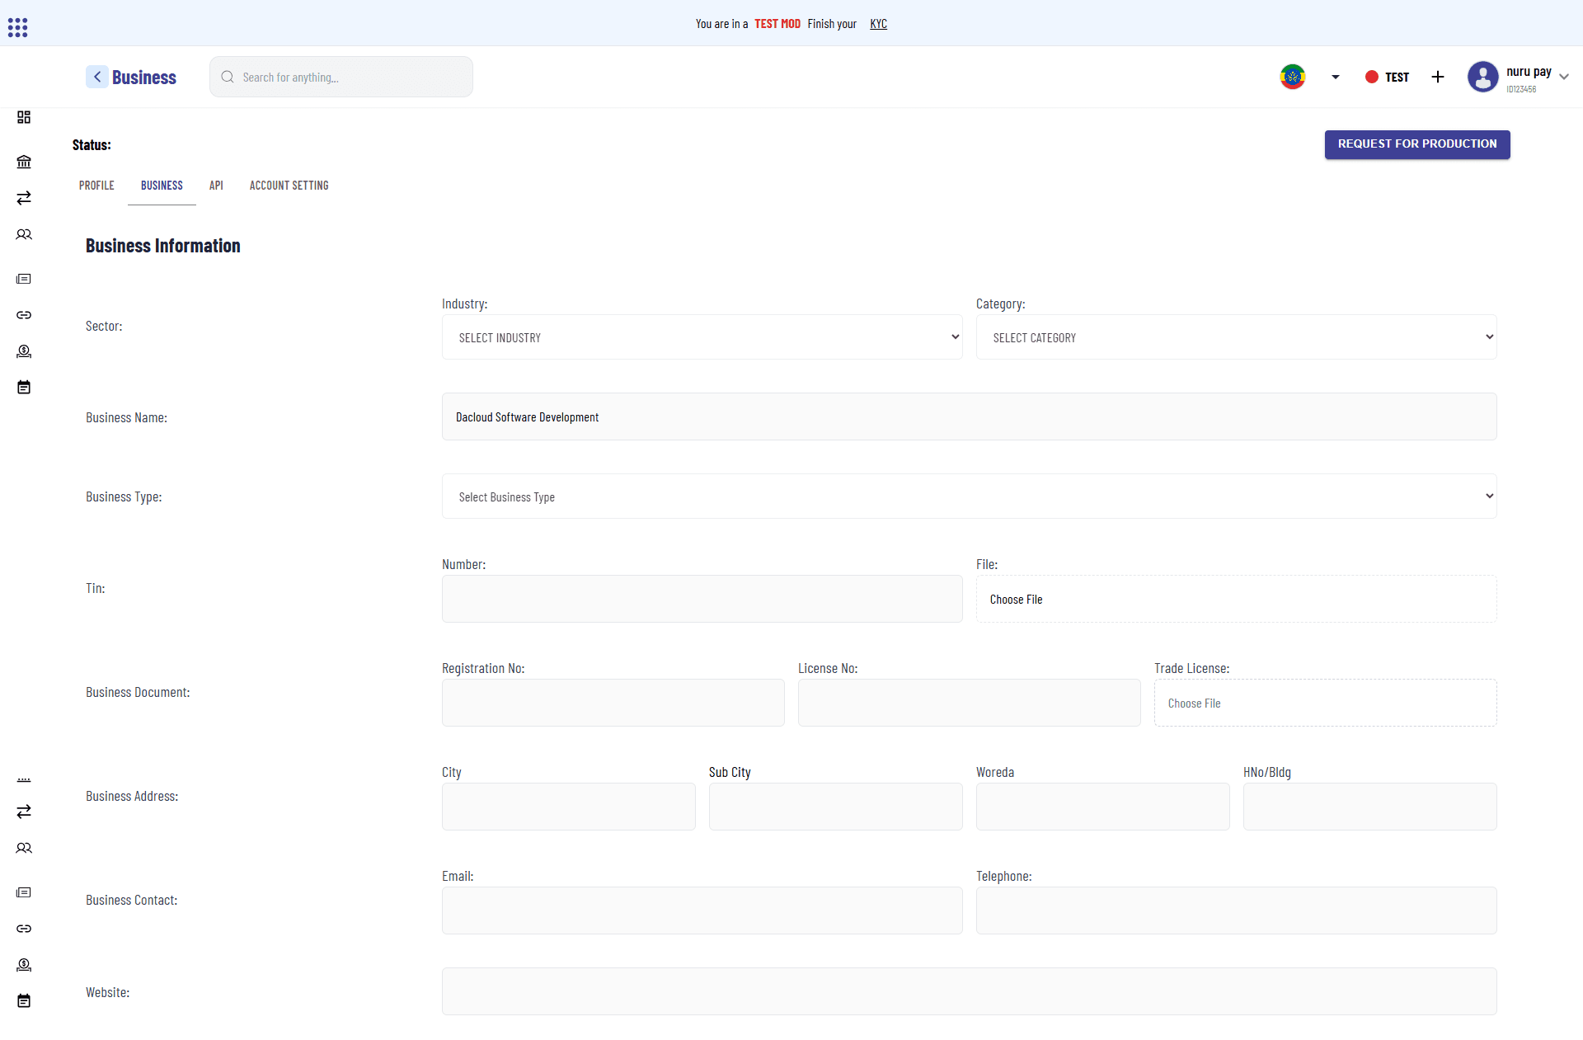This screenshot has height=1040, width=1583.
Task: Open the Select Industry dropdown
Action: (x=702, y=336)
